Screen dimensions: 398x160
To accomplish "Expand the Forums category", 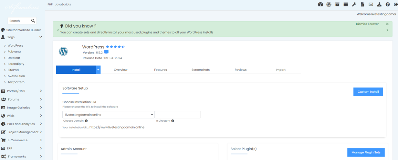I will coord(41,99).
